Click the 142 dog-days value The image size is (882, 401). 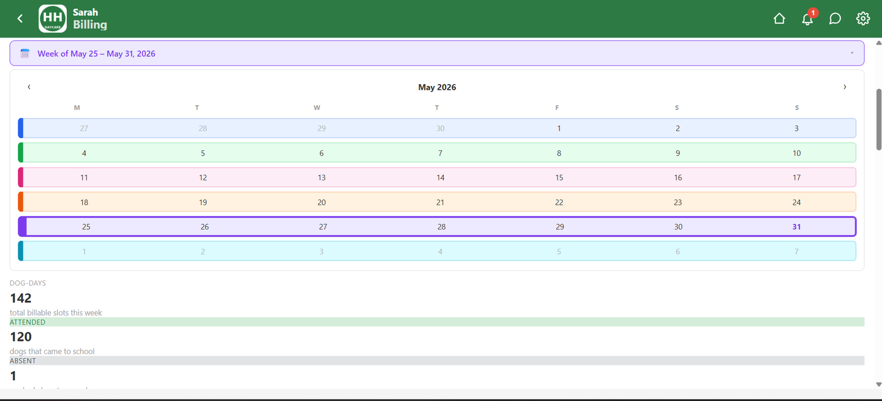pyautogui.click(x=21, y=298)
